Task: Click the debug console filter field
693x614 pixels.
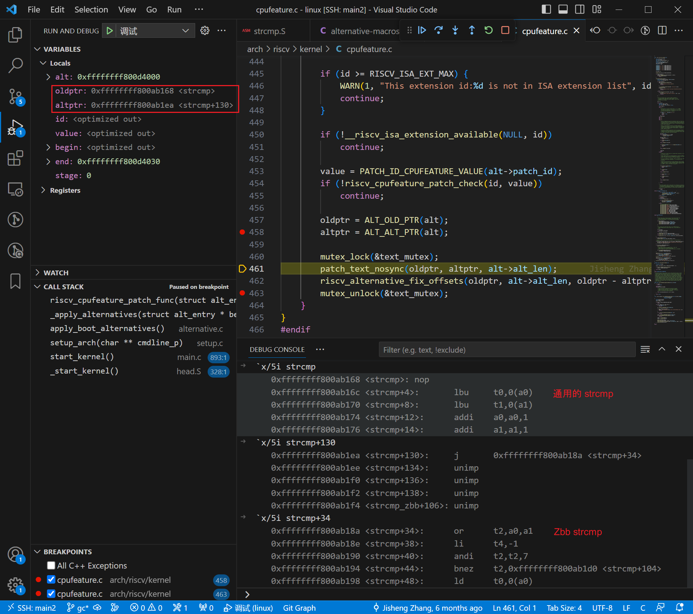Action: pyautogui.click(x=506, y=350)
